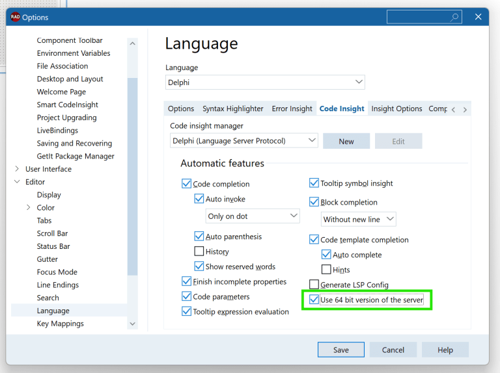Open the Language dropdown showing Delphi
The height and width of the screenshot is (373, 500).
[x=265, y=82]
